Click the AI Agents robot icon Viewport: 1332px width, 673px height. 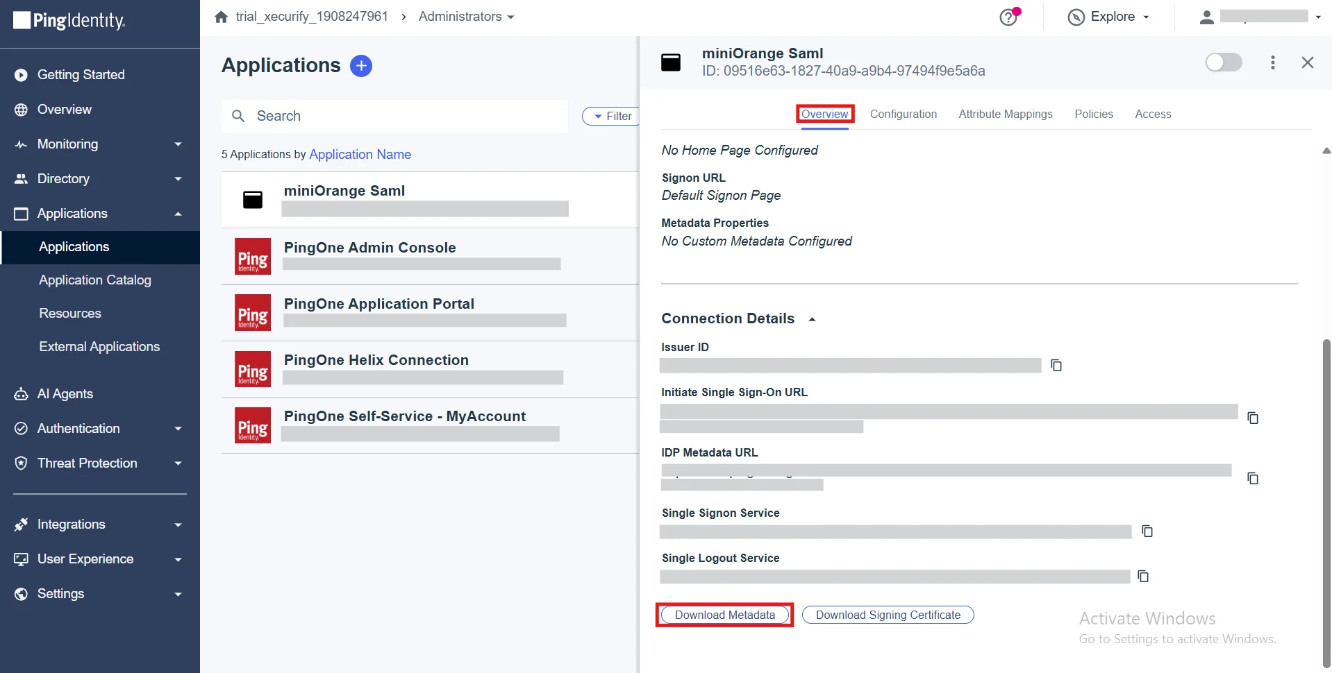coord(22,394)
